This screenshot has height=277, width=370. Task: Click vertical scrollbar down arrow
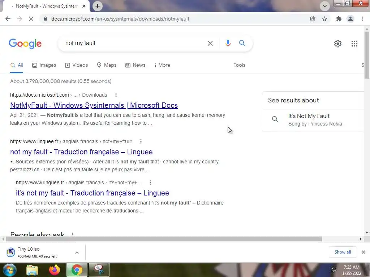click(367, 233)
